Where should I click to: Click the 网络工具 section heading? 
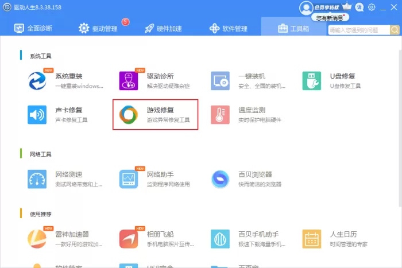(41, 154)
